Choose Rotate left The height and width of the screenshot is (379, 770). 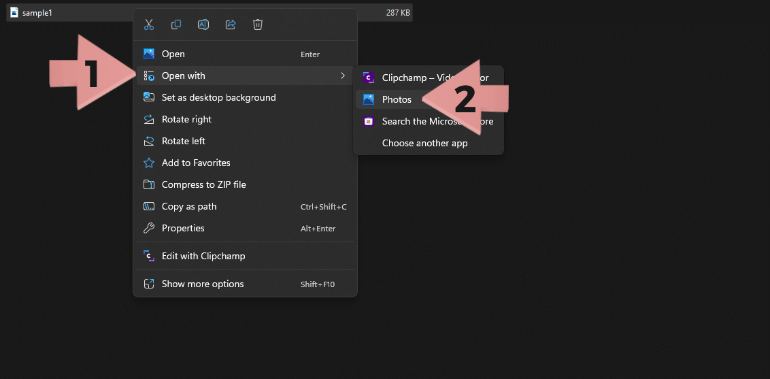pyautogui.click(x=245, y=141)
